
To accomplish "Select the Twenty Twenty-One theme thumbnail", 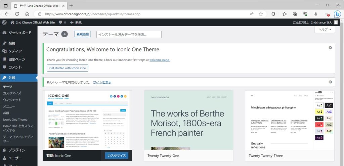I will [188, 120].
